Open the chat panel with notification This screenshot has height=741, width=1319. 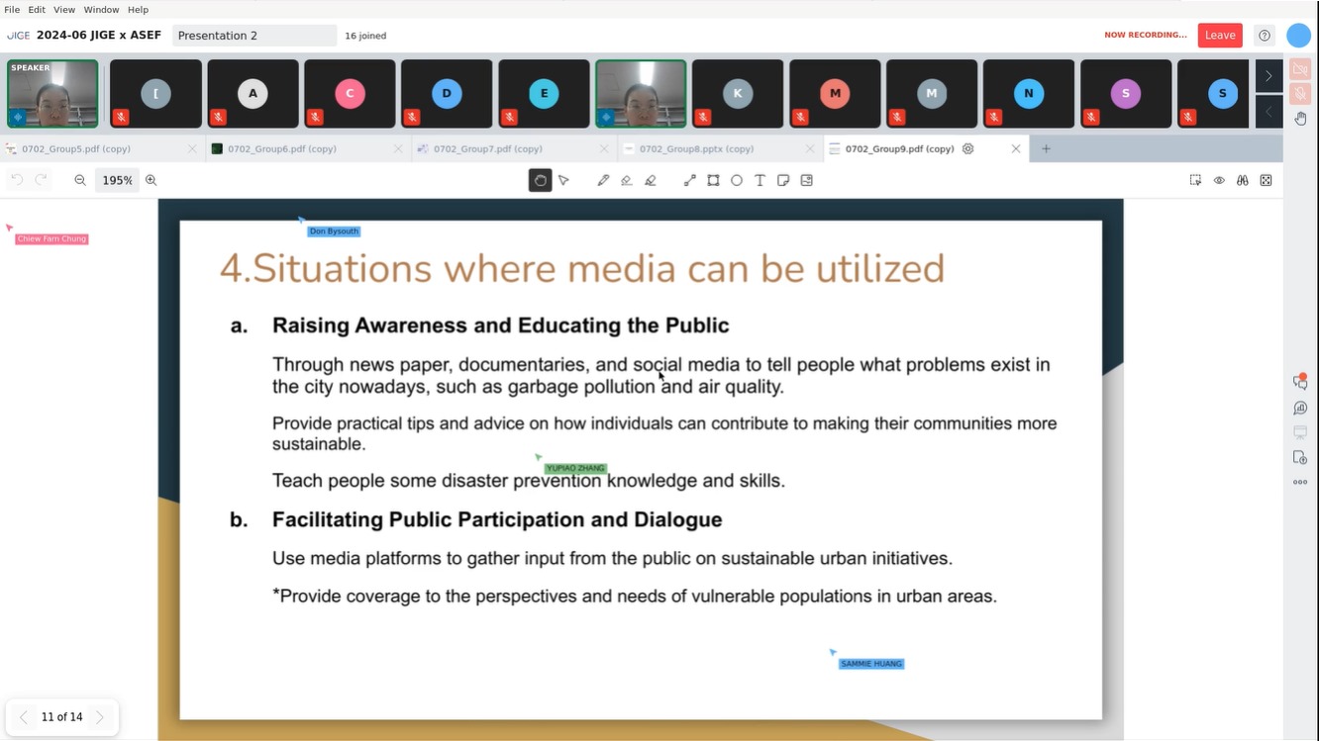pyautogui.click(x=1300, y=382)
